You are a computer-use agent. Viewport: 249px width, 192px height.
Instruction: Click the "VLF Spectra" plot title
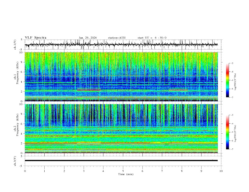36,38
